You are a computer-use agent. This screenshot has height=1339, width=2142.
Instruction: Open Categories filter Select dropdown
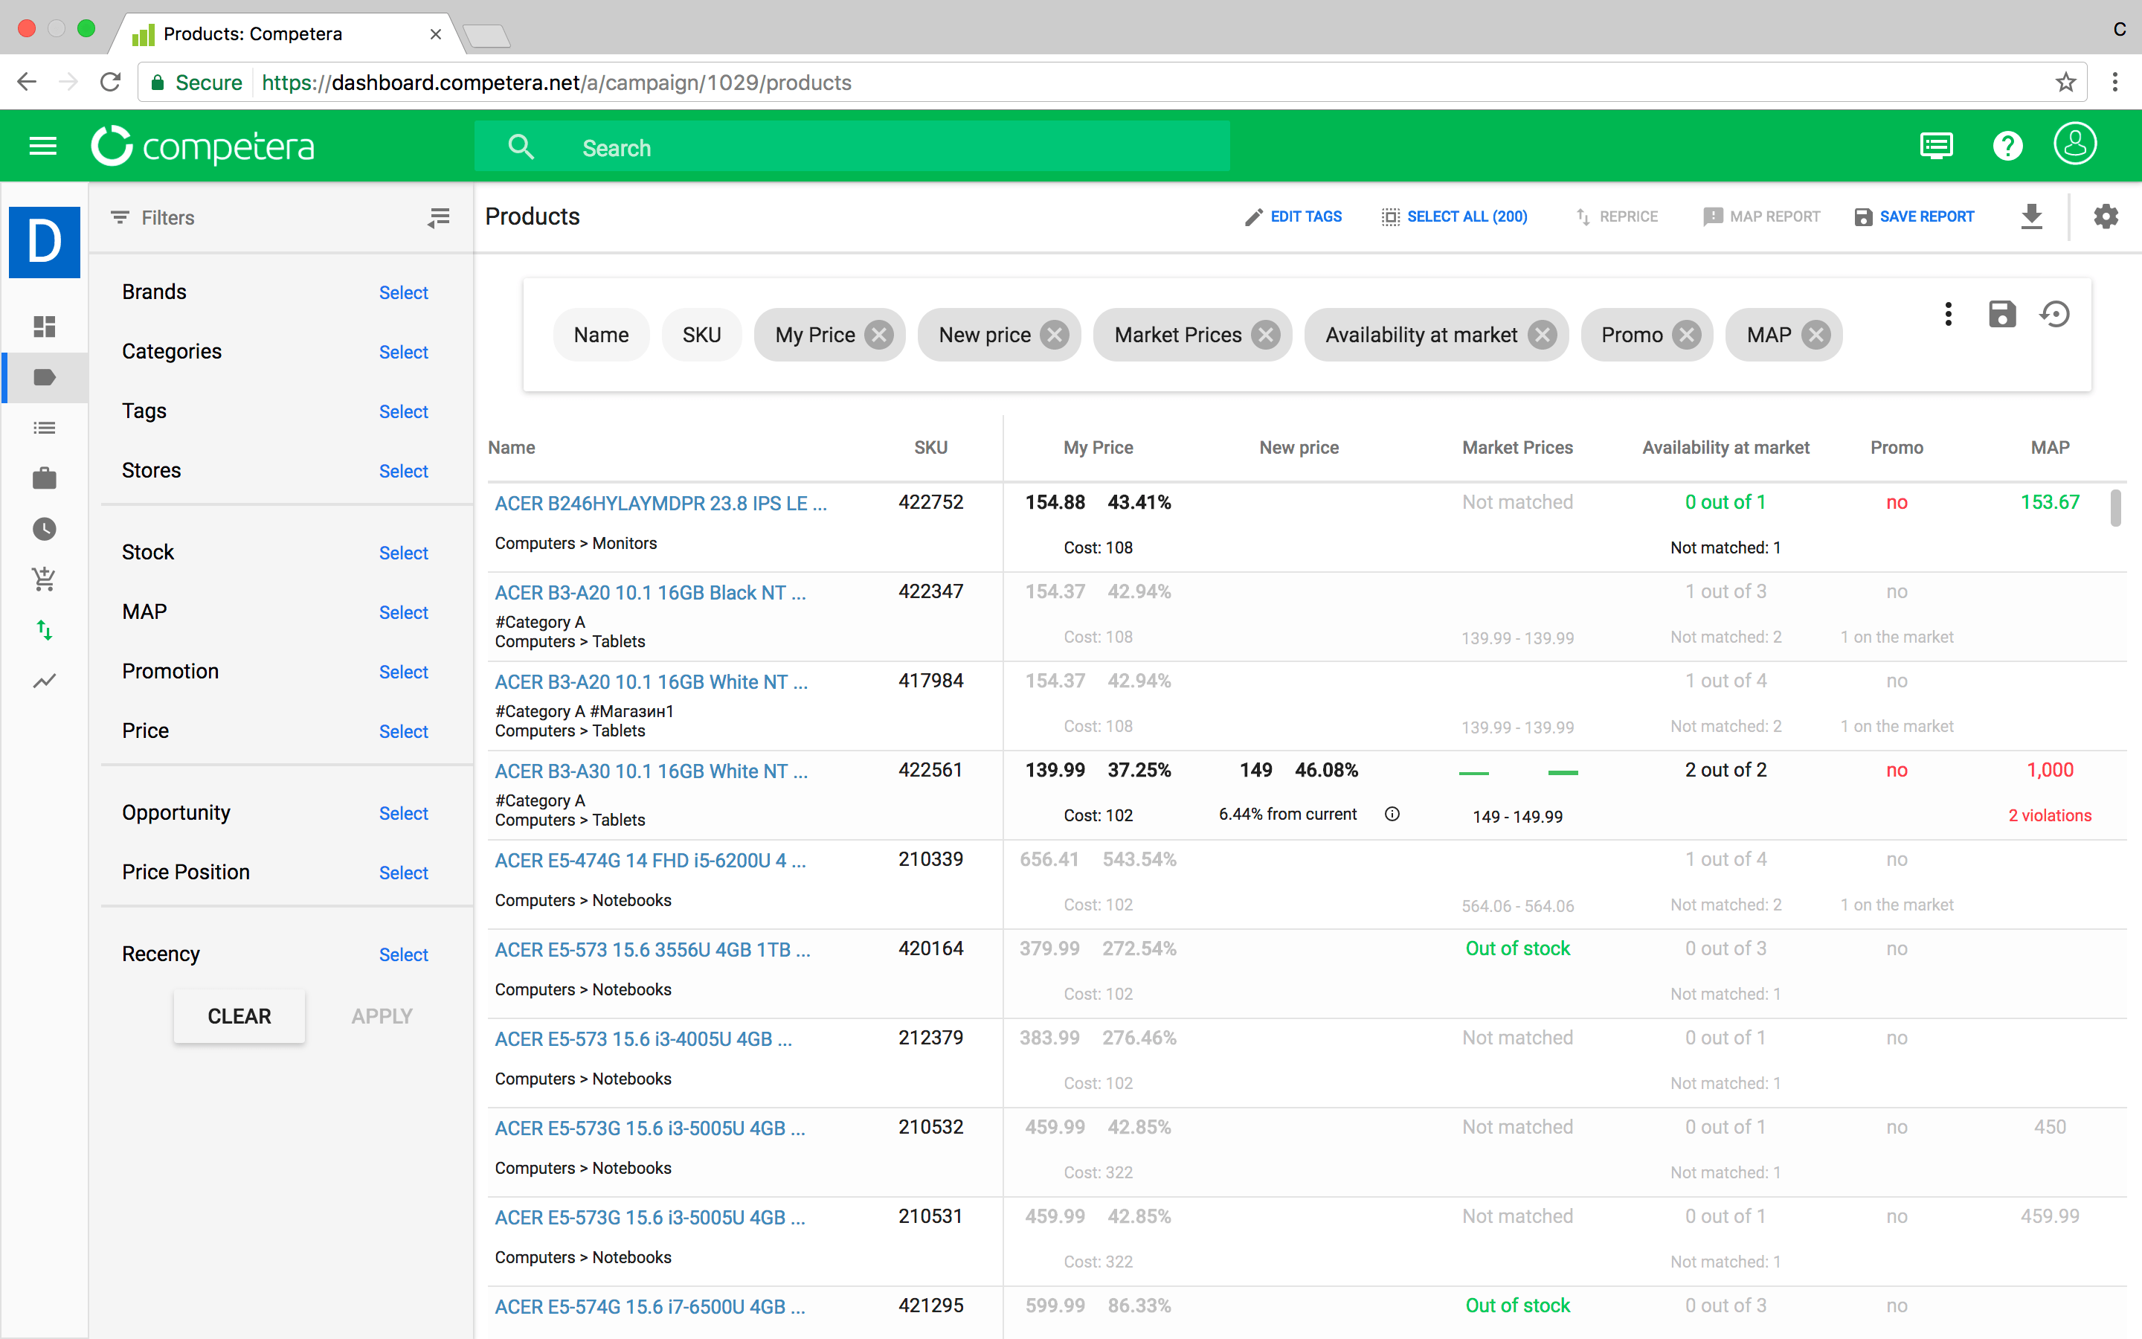(x=404, y=353)
